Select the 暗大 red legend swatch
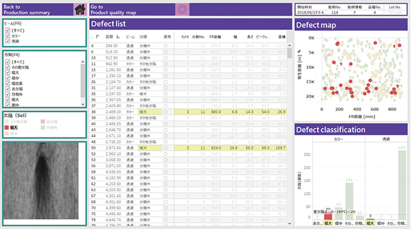The height and width of the screenshot is (236, 411). click(7, 128)
